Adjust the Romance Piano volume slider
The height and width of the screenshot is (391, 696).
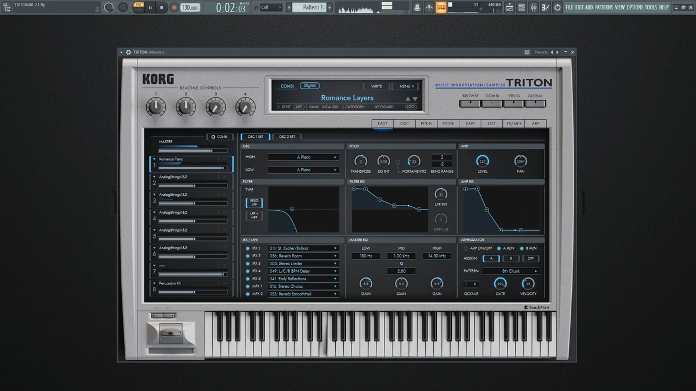point(193,168)
